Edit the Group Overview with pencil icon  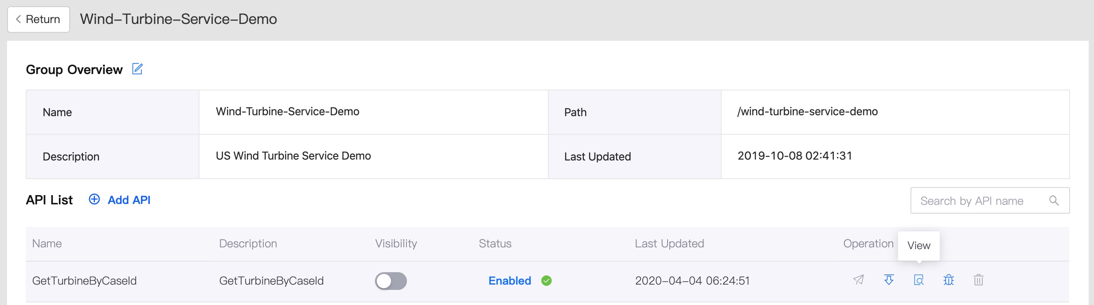pyautogui.click(x=137, y=69)
